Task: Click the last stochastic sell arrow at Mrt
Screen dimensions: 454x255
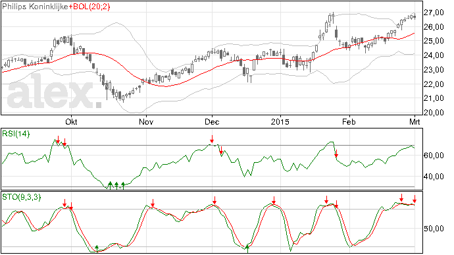Action: [415, 199]
